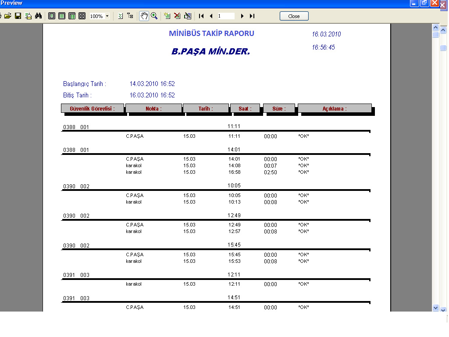This screenshot has width=449, height=337.
Task: Jump to the last page
Action: tap(252, 16)
